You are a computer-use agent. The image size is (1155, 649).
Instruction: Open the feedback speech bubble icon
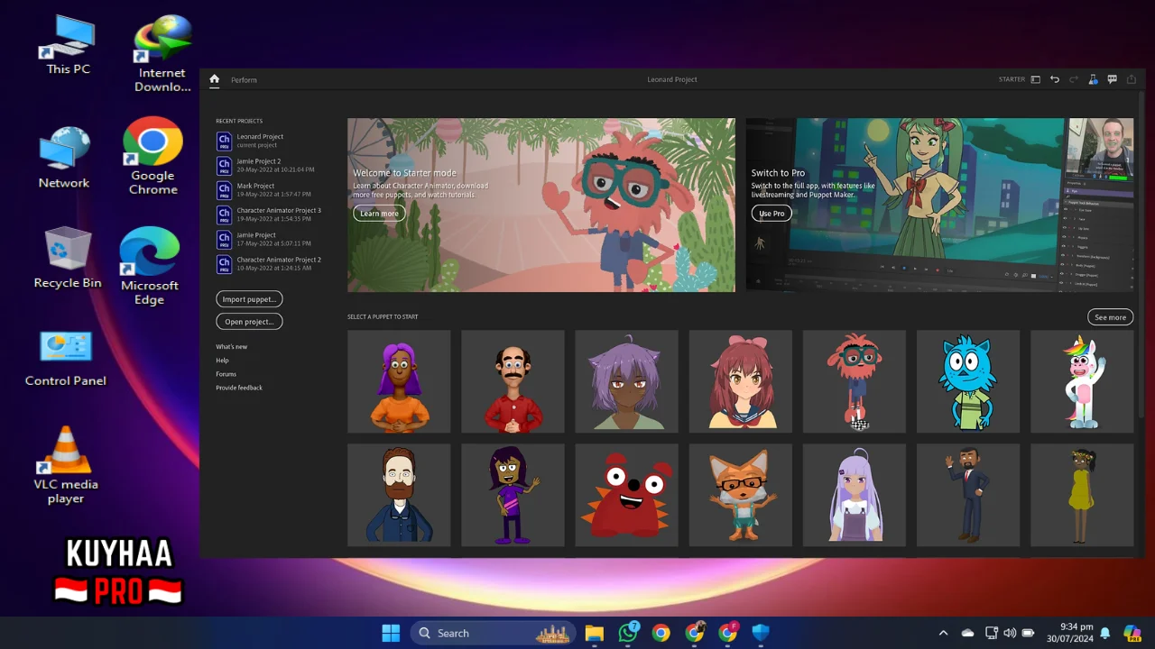pyautogui.click(x=1112, y=79)
